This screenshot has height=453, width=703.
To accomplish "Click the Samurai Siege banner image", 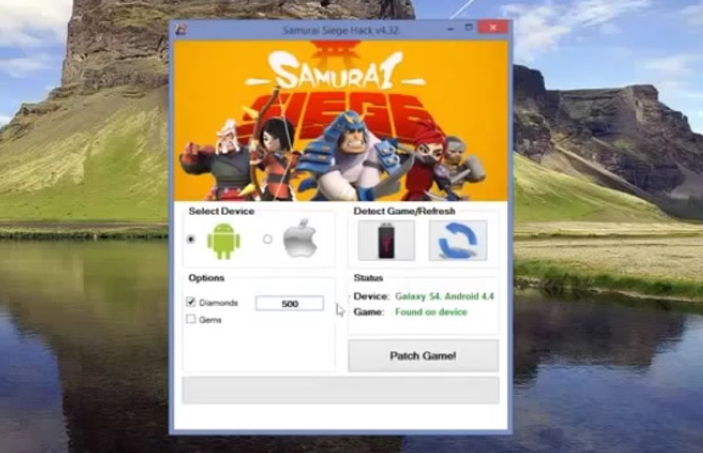I will coord(341,121).
